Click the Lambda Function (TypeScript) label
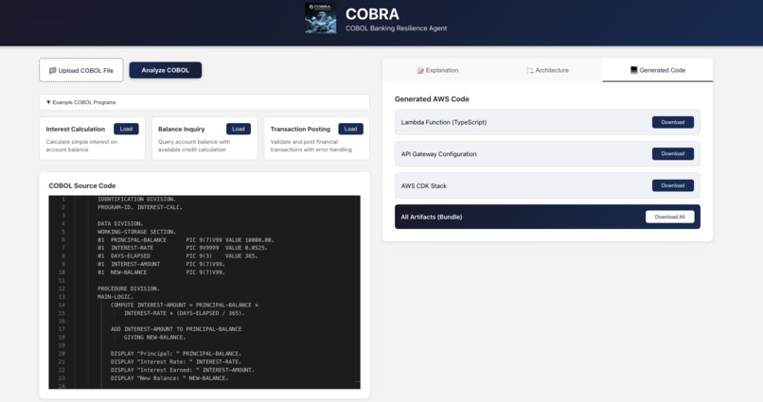763x402 pixels. pos(444,123)
